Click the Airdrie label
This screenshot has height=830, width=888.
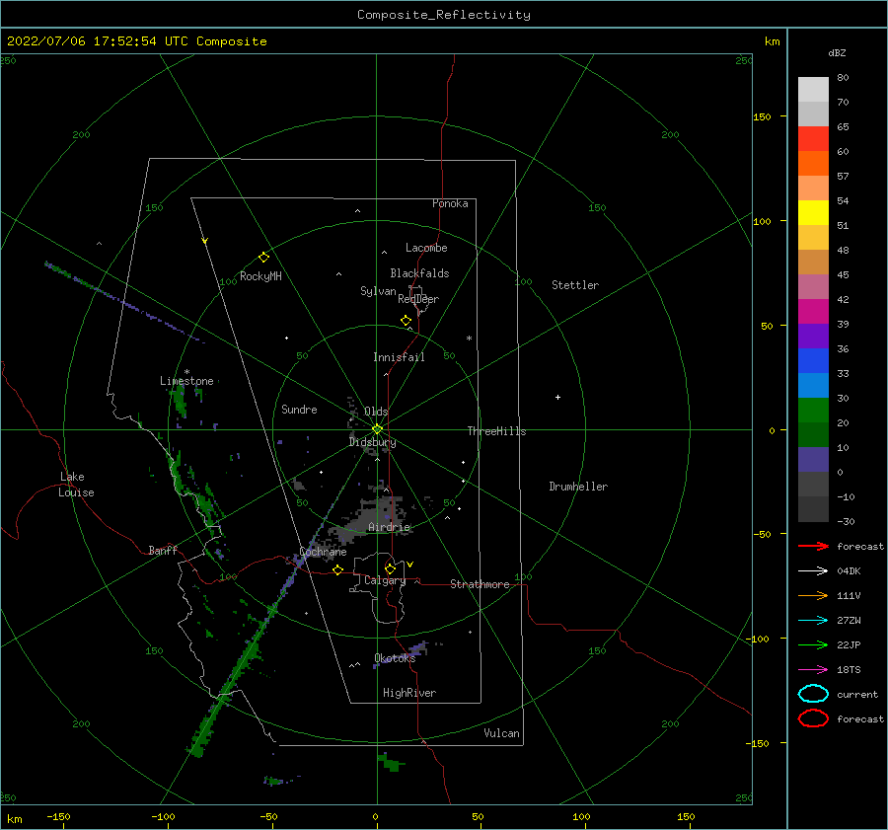click(389, 527)
